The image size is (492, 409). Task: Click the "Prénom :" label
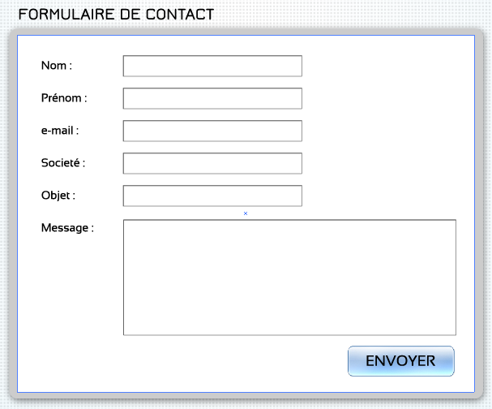click(x=64, y=97)
